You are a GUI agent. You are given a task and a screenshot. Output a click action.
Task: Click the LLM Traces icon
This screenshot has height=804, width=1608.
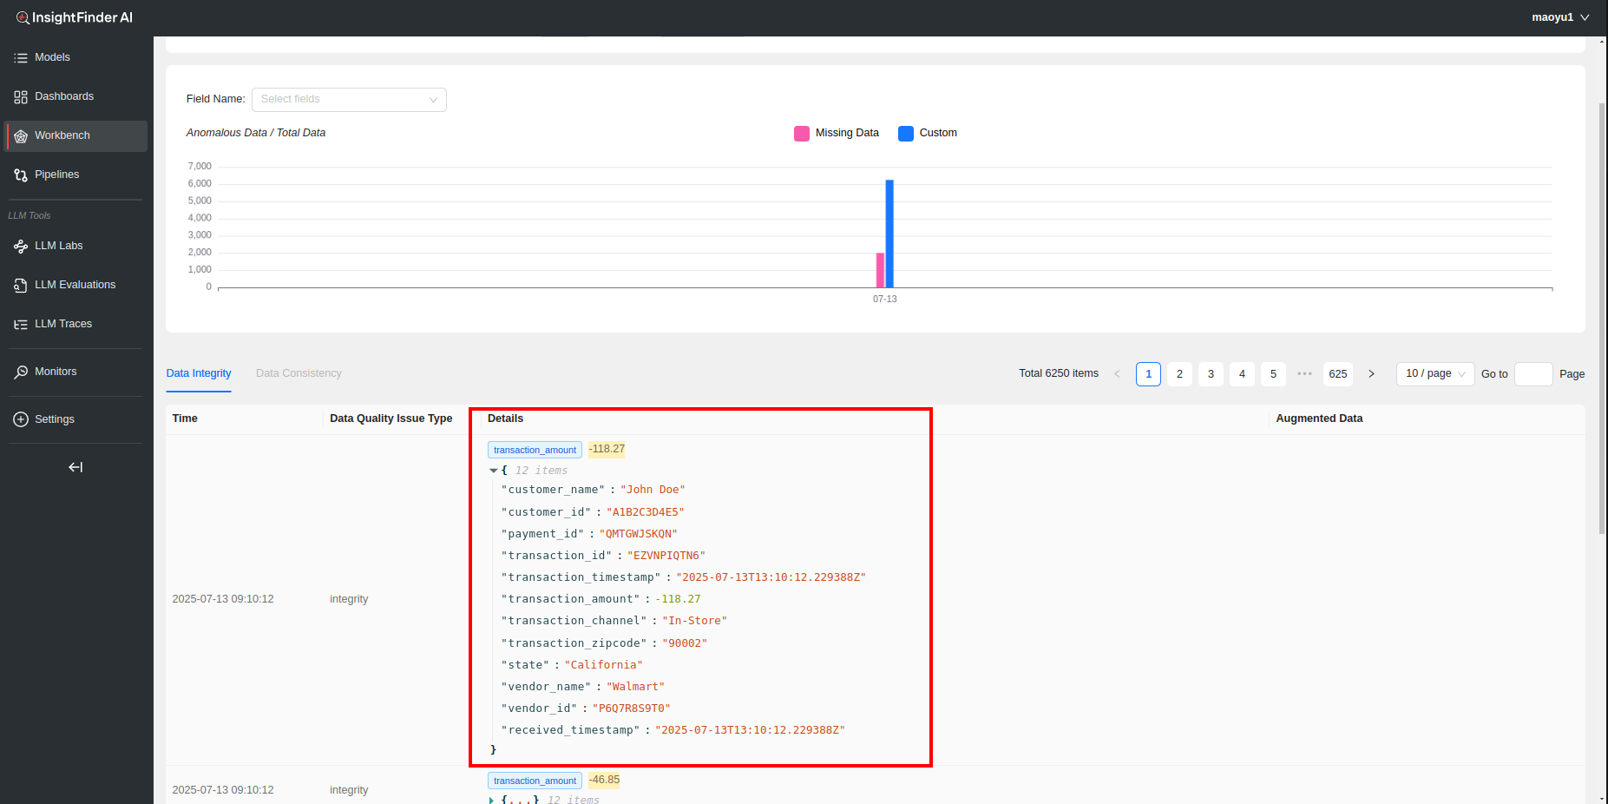21,325
